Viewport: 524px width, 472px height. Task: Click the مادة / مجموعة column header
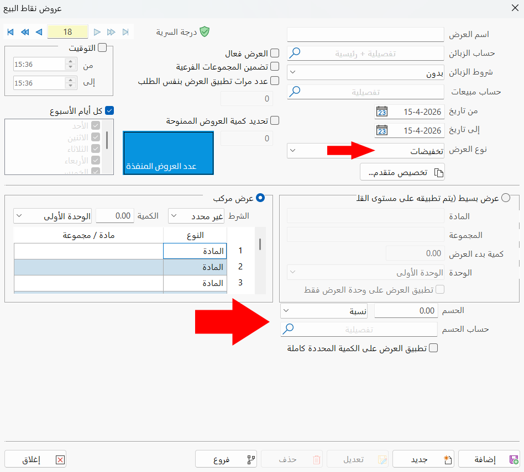click(88, 235)
